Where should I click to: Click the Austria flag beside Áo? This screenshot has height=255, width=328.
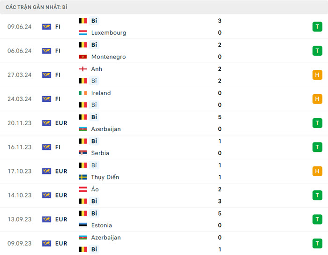pos(83,189)
